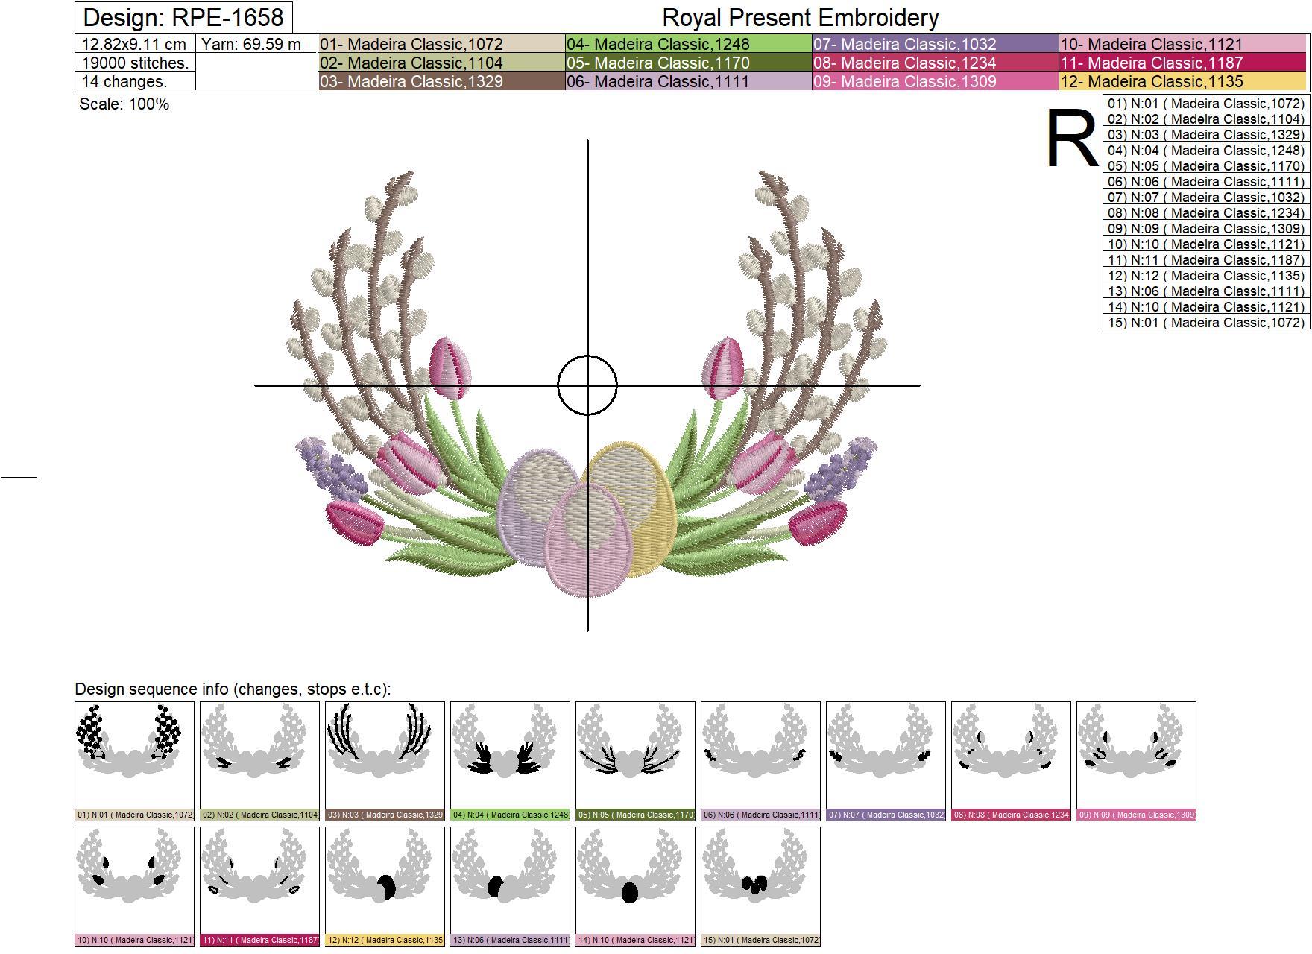Click the Royal Present Embroidery heading
1312x954 pixels.
coord(800,17)
